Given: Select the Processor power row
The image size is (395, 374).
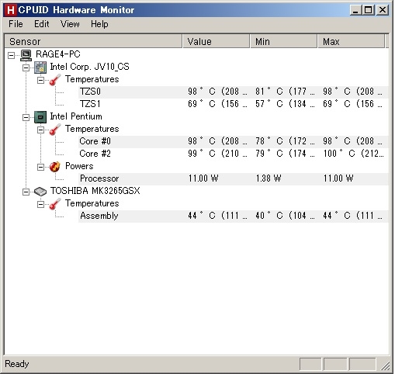Looking at the screenshot, I should tap(234, 178).
